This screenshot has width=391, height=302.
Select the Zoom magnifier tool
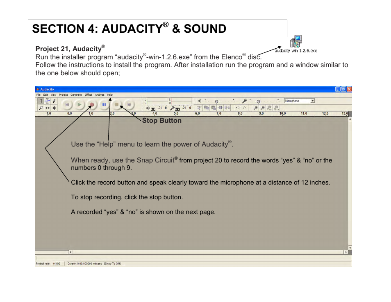(x=41, y=108)
